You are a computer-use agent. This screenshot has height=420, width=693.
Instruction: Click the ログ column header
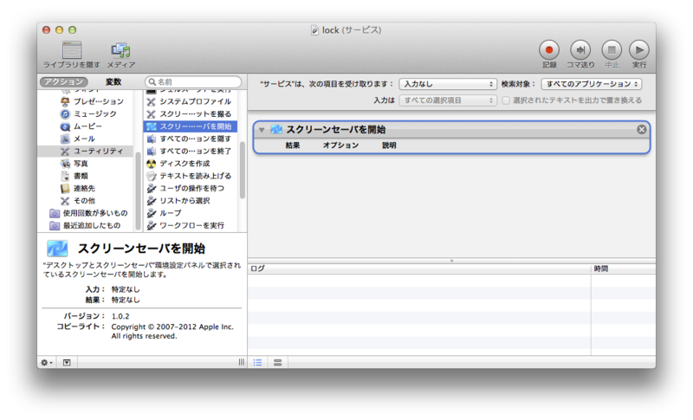[419, 268]
